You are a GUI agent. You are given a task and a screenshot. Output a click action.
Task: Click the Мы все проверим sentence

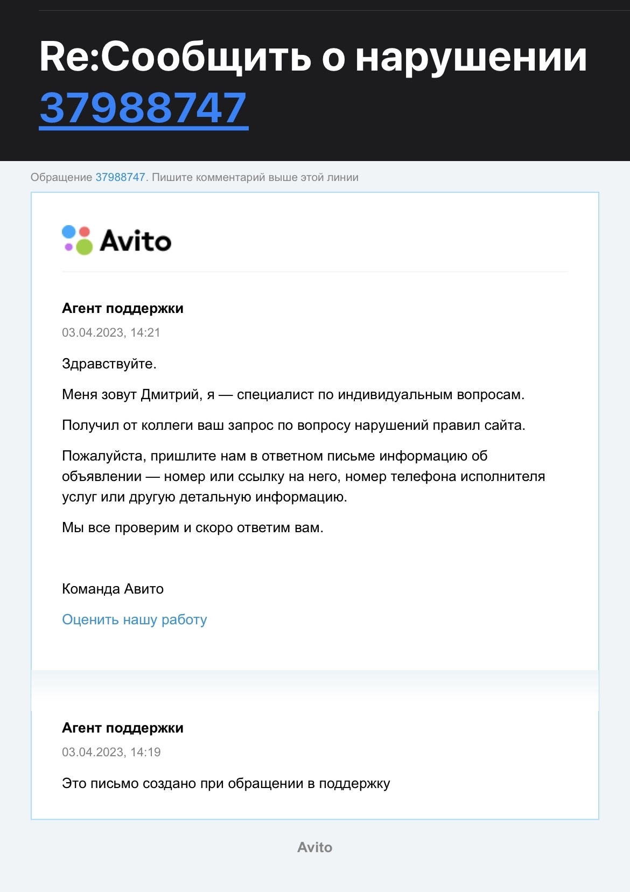(x=193, y=527)
